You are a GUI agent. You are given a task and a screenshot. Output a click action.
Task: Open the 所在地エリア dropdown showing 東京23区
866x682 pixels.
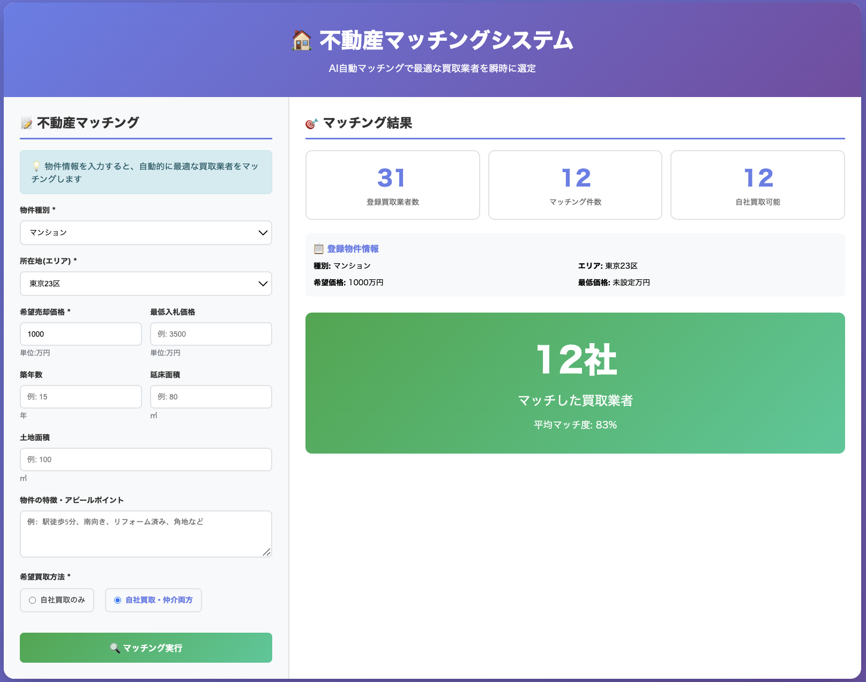146,284
